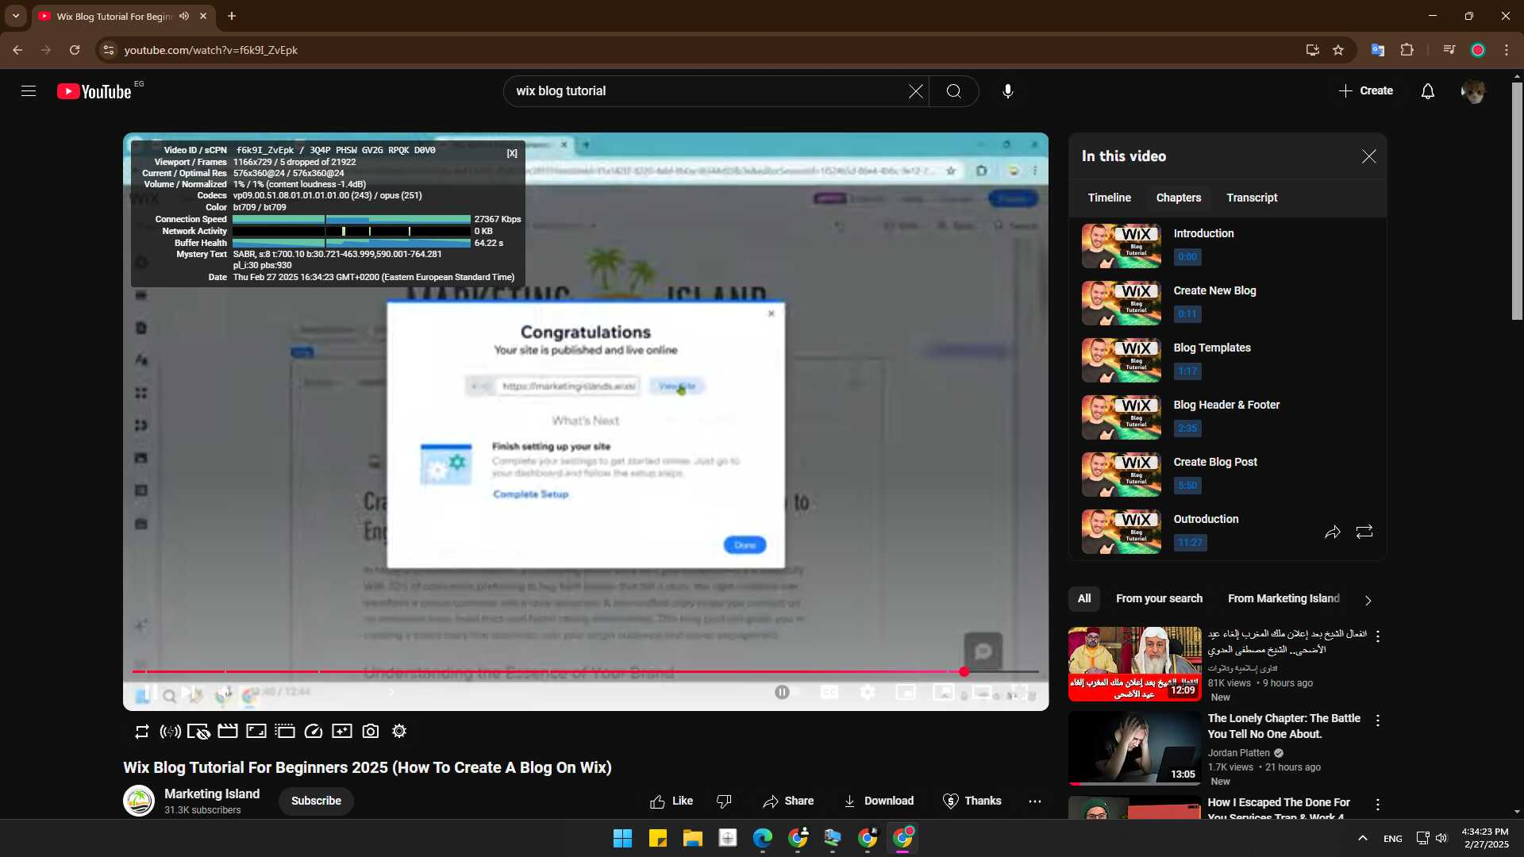Toggle closed captions CC button
The width and height of the screenshot is (1524, 857).
tap(829, 693)
